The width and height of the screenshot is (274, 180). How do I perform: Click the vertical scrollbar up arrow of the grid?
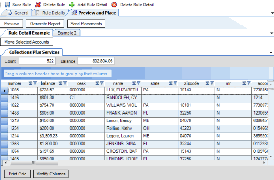(x=271, y=85)
